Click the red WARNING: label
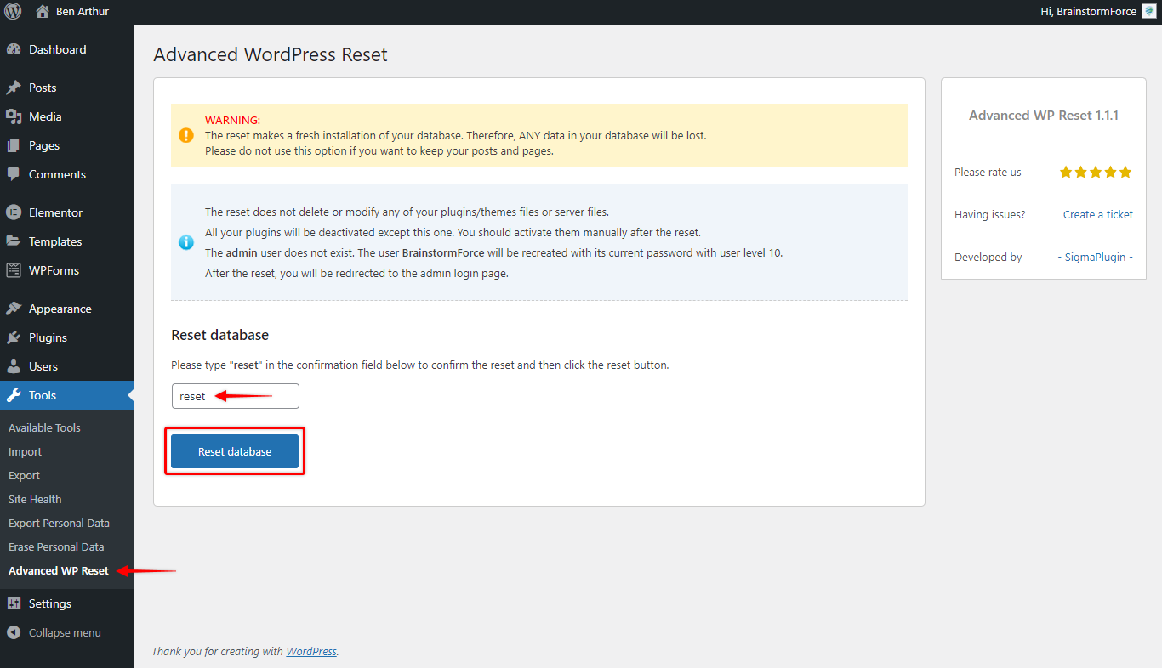The height and width of the screenshot is (668, 1162). pyautogui.click(x=233, y=120)
